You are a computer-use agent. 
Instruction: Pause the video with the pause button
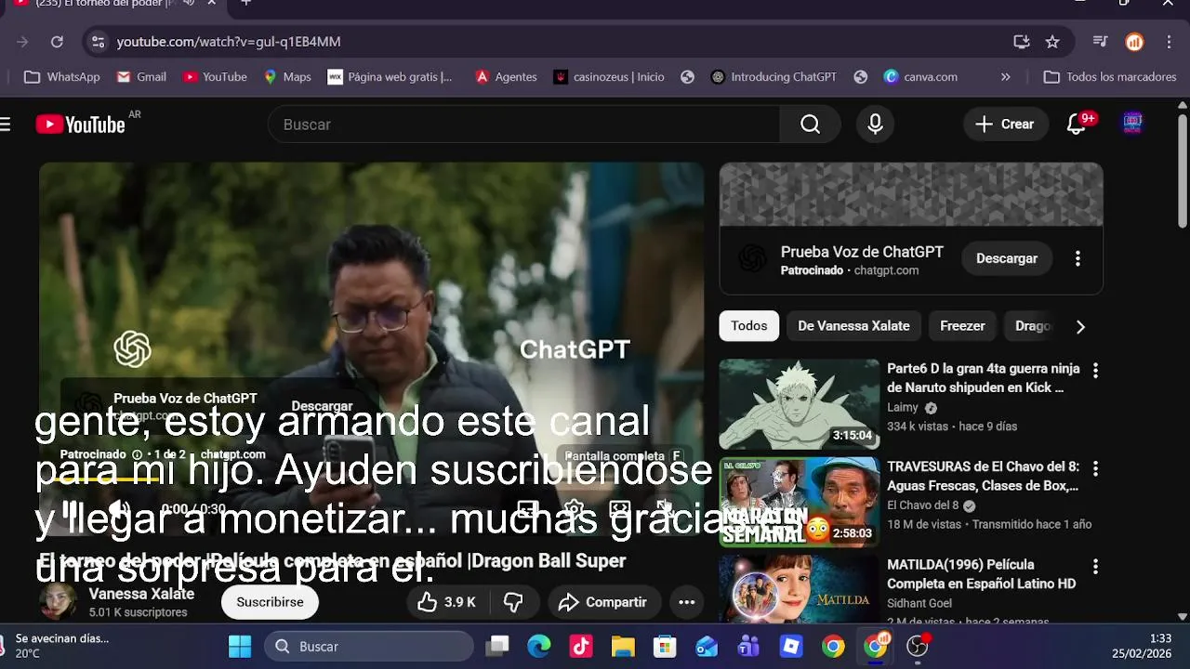pyautogui.click(x=72, y=509)
